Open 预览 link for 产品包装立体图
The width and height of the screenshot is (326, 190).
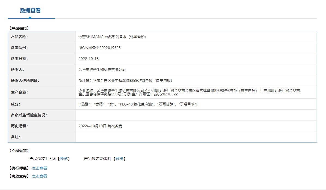click(x=119, y=159)
